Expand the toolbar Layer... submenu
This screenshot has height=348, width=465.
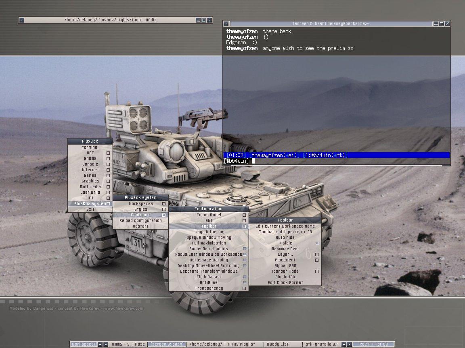tap(285, 255)
